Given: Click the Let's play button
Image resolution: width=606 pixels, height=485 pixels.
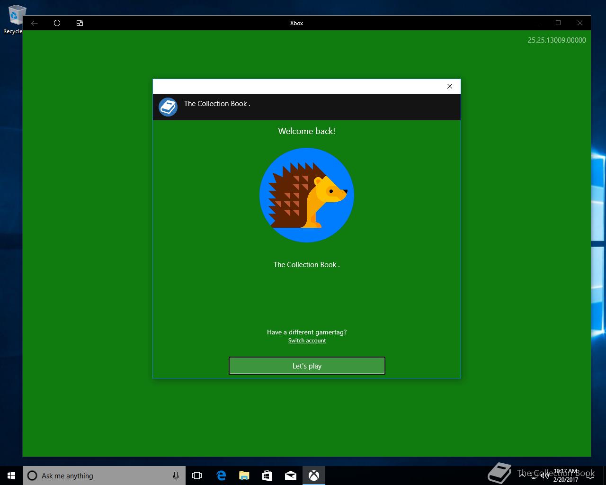Looking at the screenshot, I should (x=307, y=366).
